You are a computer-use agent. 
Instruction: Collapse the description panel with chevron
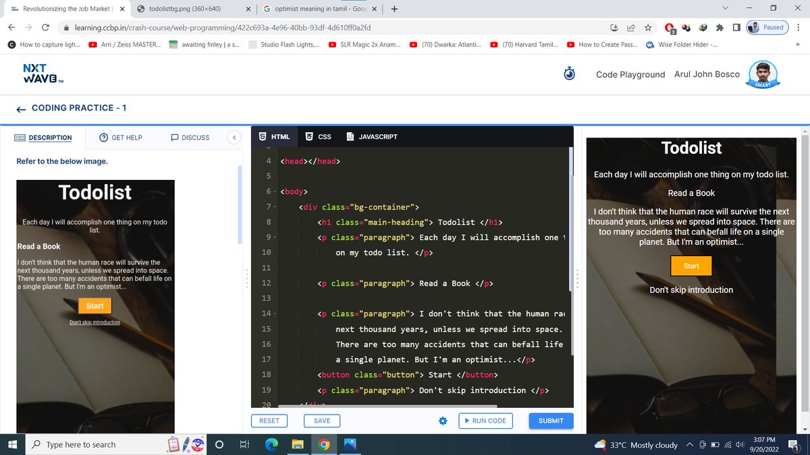[234, 137]
